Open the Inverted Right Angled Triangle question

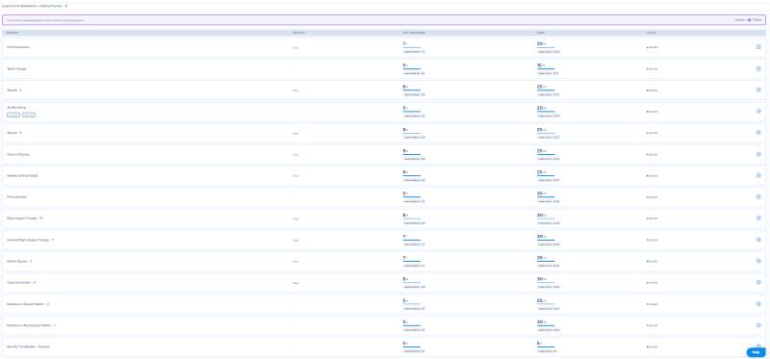(x=30, y=240)
